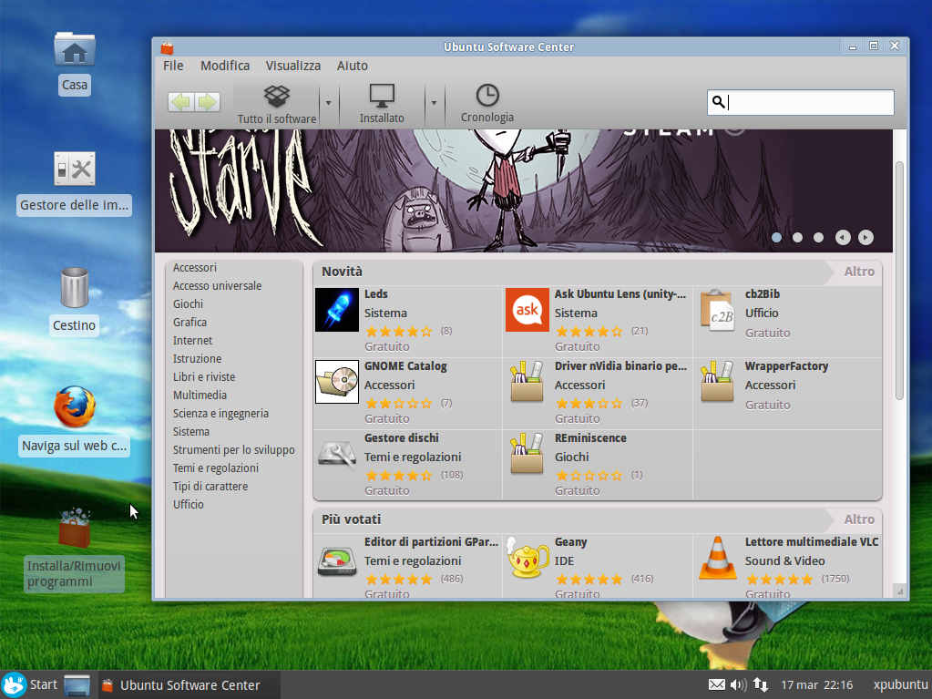Open the Modifica menu
932x699 pixels.
pos(225,66)
